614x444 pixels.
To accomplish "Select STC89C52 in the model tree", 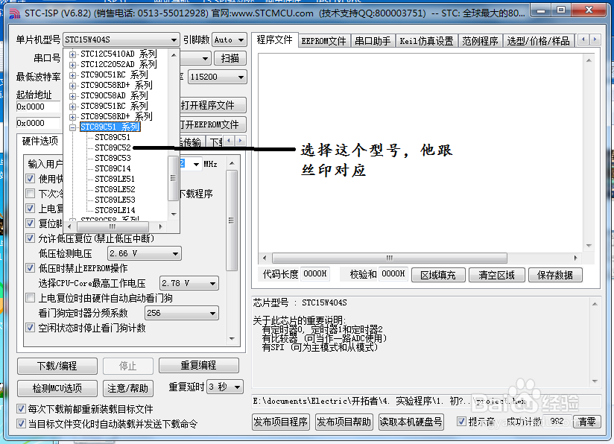I will pos(113,148).
